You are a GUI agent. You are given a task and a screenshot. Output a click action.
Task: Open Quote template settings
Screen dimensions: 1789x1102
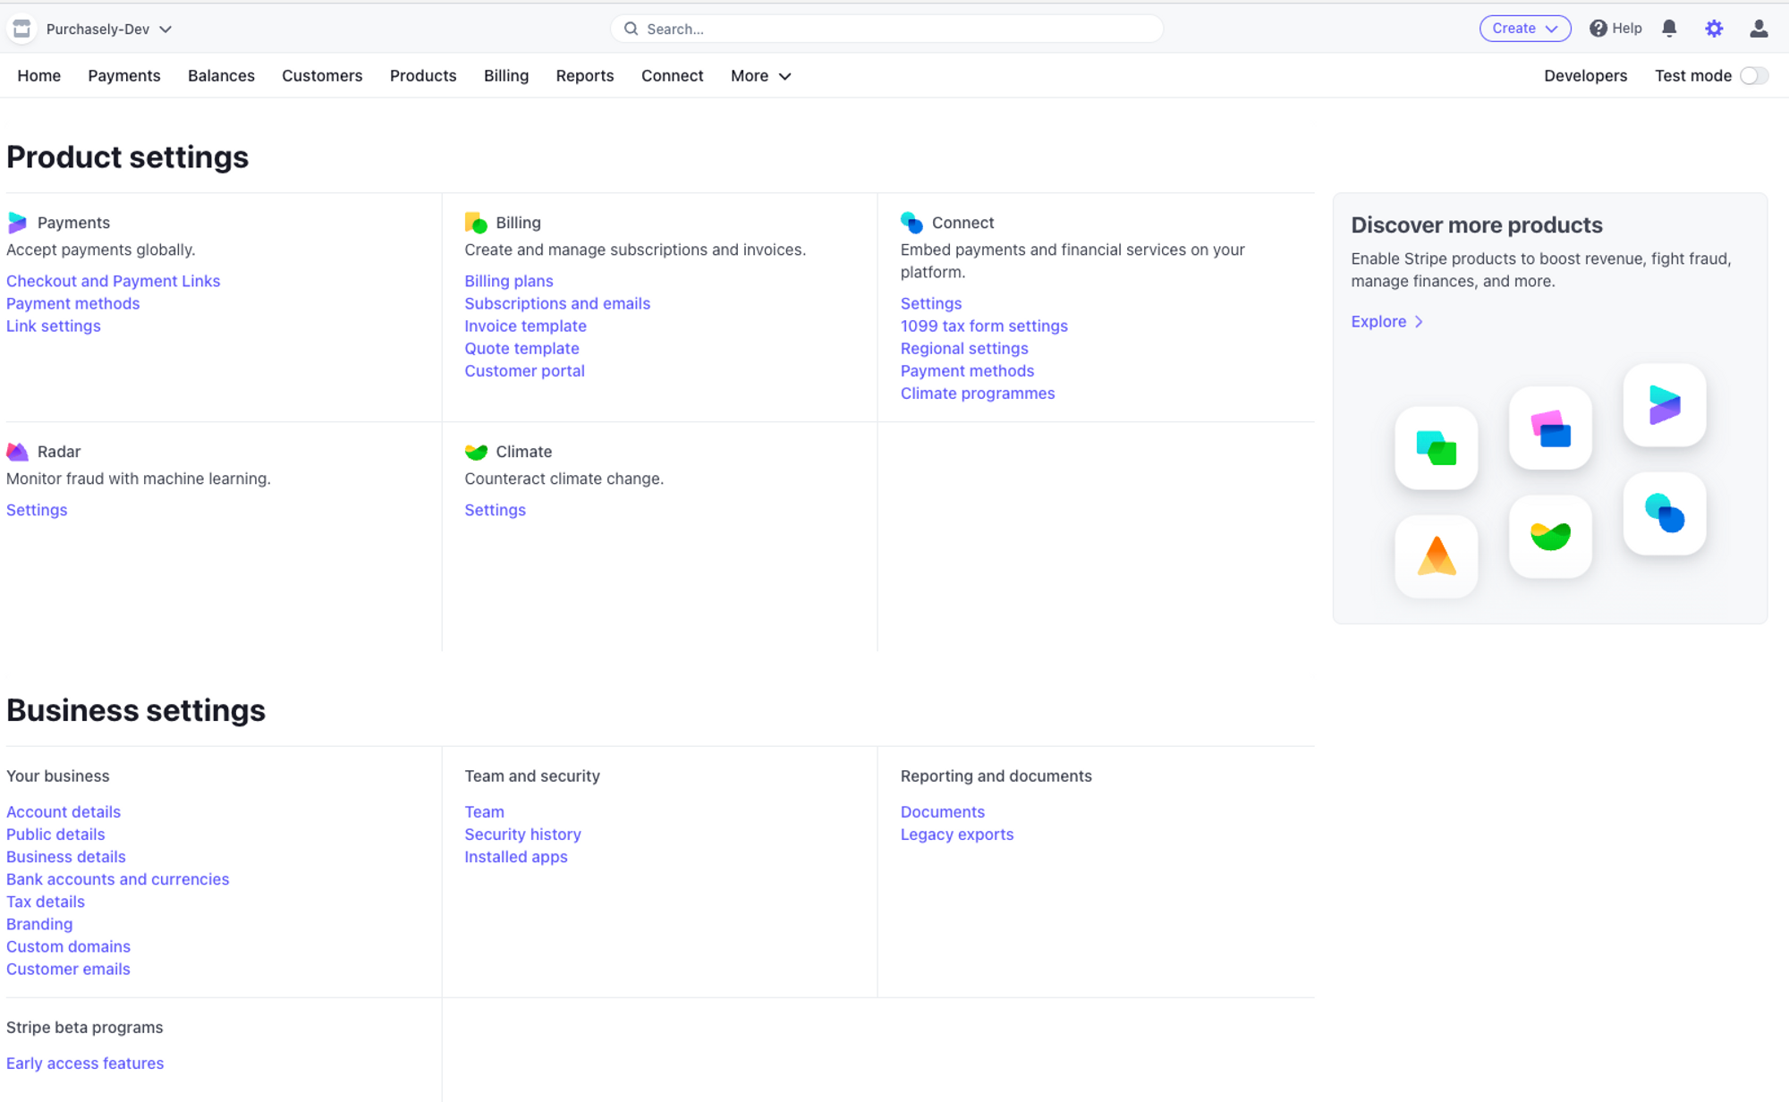click(x=521, y=348)
